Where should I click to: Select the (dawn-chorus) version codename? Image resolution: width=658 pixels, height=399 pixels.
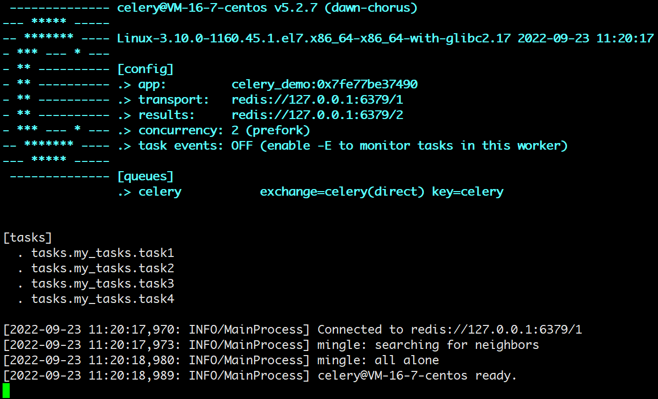(x=371, y=8)
